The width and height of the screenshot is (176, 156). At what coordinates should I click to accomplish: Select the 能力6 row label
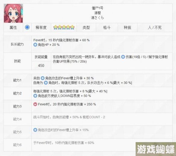(17, 145)
